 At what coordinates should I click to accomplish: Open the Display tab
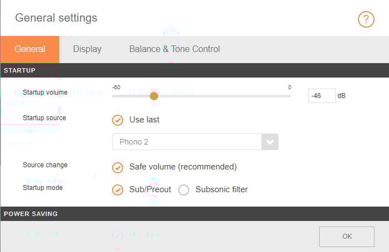(x=87, y=49)
